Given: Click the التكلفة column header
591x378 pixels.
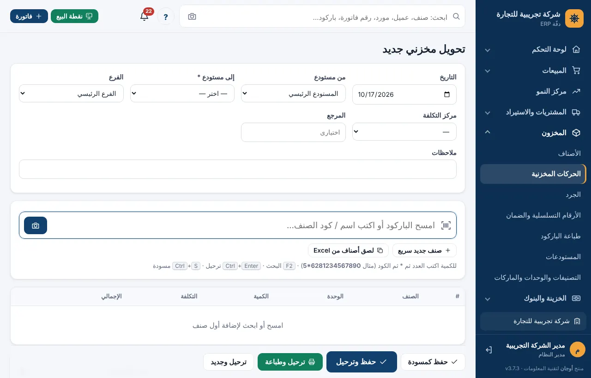Looking at the screenshot, I should [x=189, y=296].
